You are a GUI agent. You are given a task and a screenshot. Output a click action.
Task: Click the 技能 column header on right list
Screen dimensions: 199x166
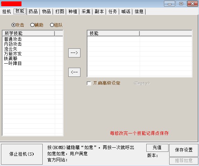click(x=113, y=34)
